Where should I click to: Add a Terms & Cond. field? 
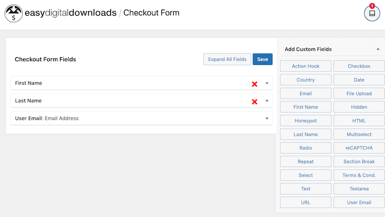click(359, 175)
